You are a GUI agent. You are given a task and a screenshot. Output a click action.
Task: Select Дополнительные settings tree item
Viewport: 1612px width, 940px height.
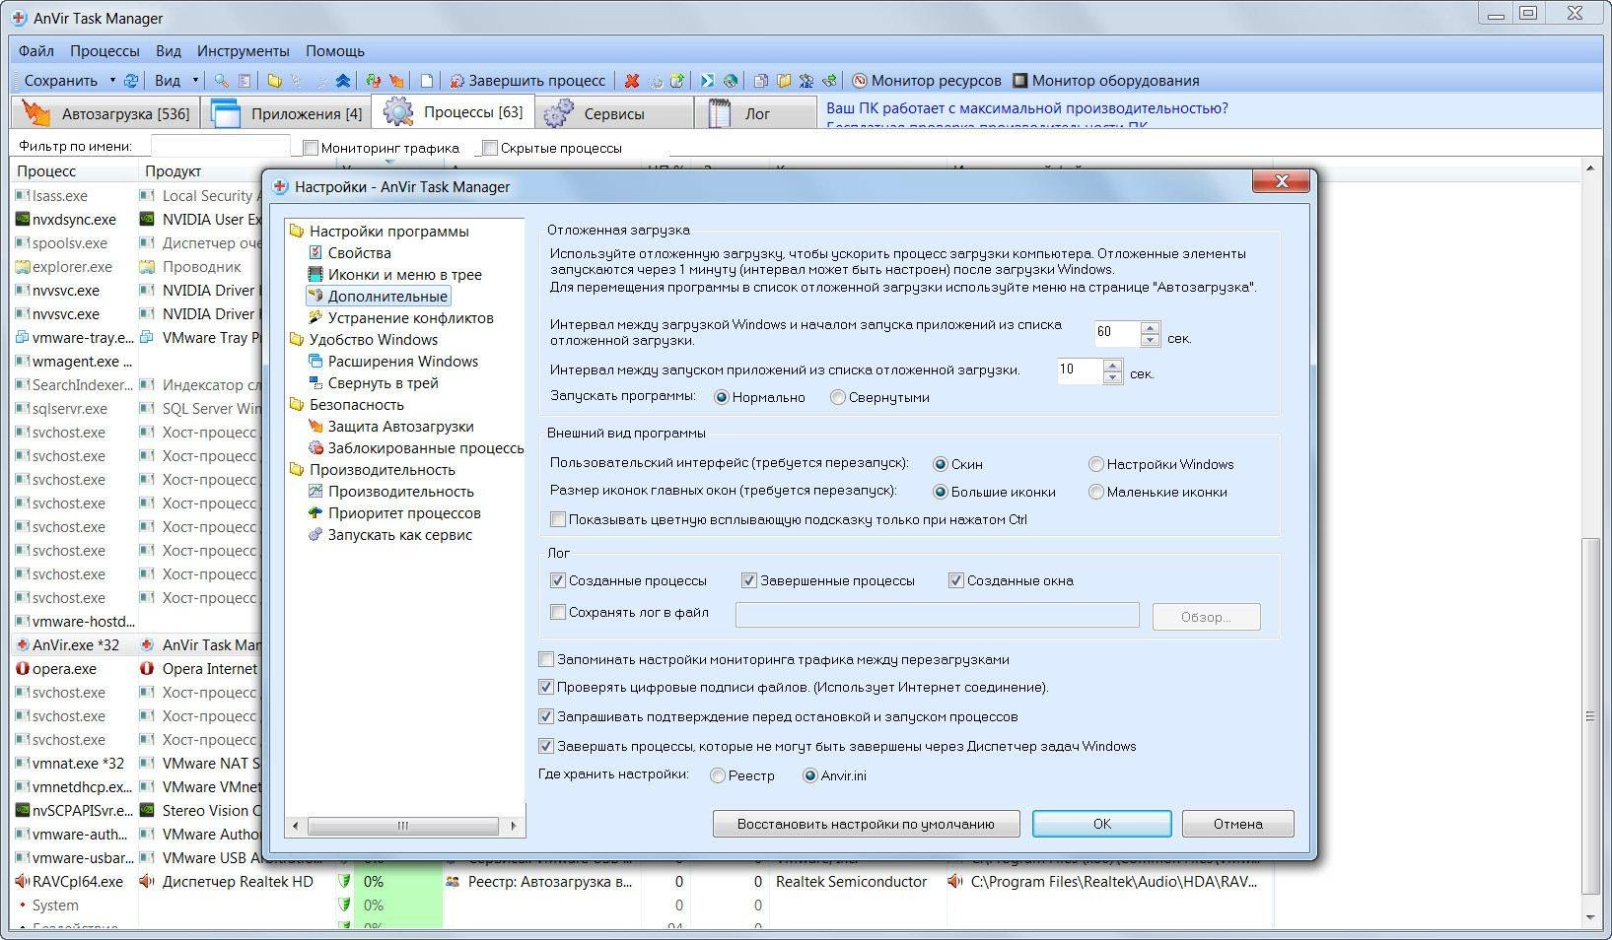click(378, 297)
